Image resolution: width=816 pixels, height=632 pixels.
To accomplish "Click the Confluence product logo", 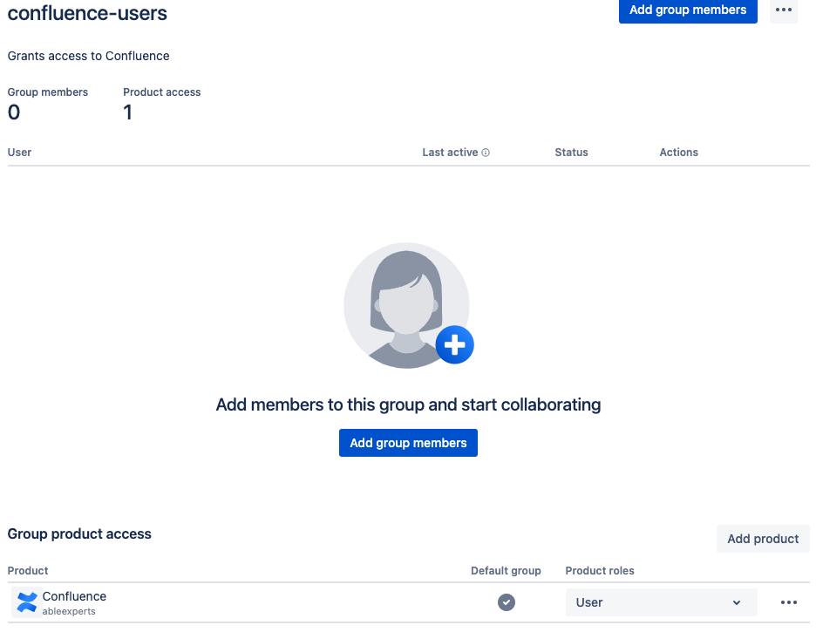I will coord(26,601).
